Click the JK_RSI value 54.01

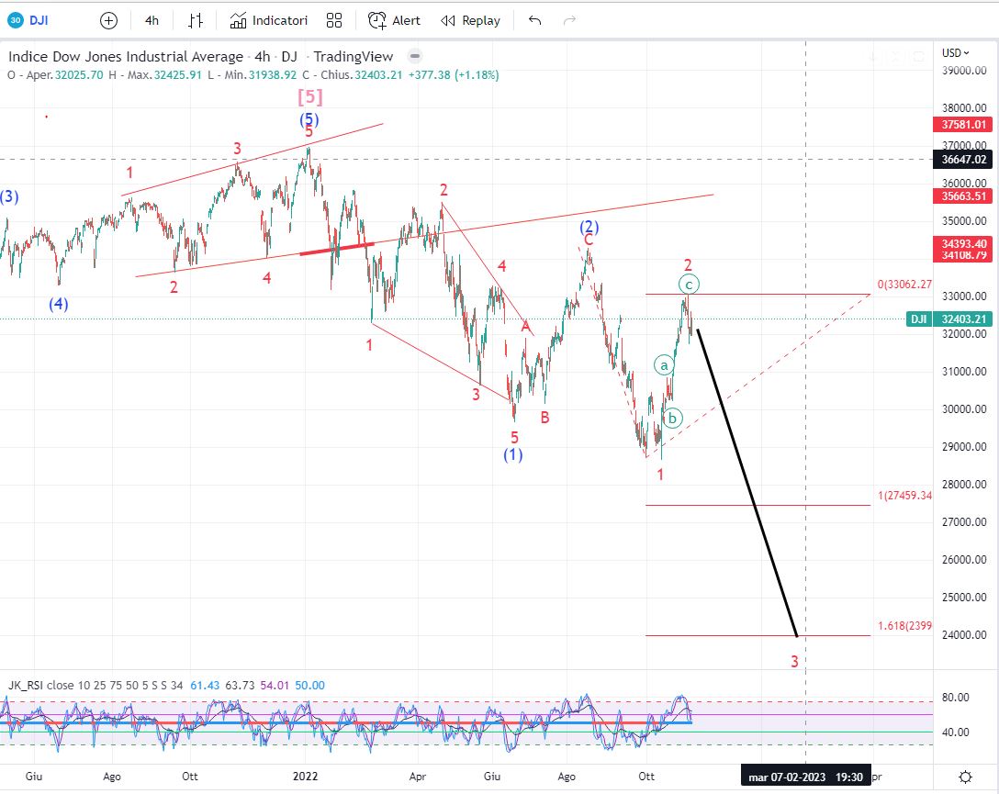(275, 686)
